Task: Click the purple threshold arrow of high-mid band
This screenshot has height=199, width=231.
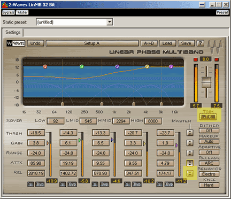Action: [x=112, y=140]
